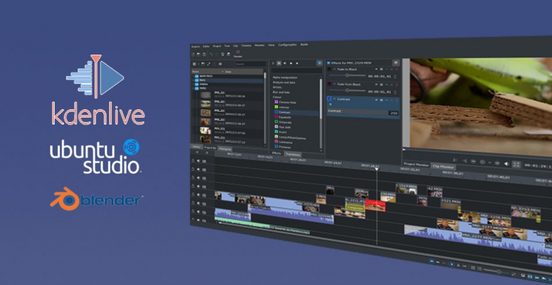552x285 pixels.
Task: Open the Blur and hide category
Action: [x=281, y=92]
